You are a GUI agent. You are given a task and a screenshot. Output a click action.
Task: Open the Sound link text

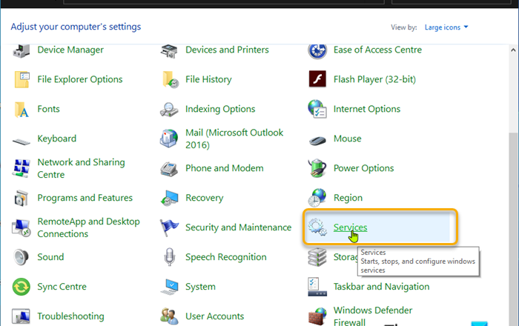point(50,257)
